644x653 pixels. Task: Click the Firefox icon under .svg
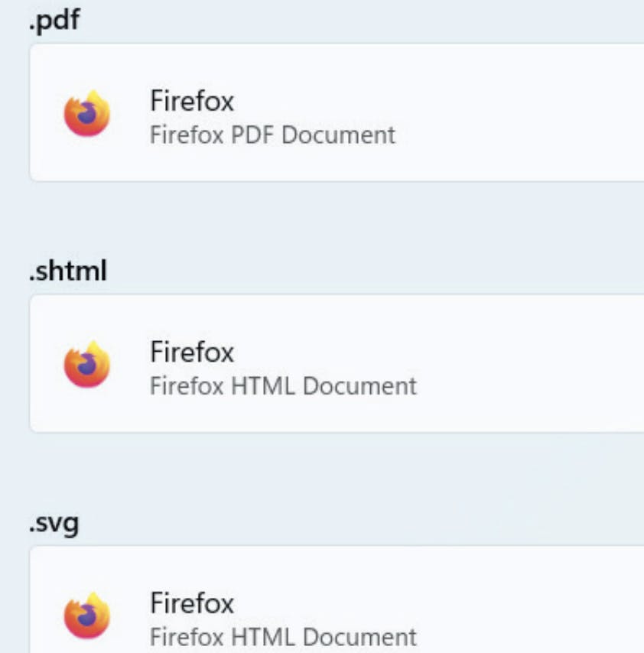(x=86, y=615)
